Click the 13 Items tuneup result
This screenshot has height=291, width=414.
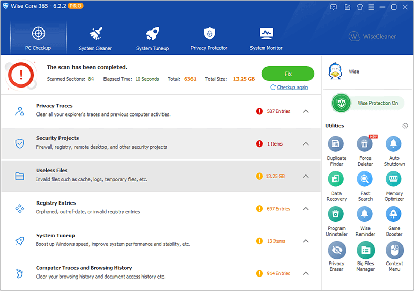(276, 241)
